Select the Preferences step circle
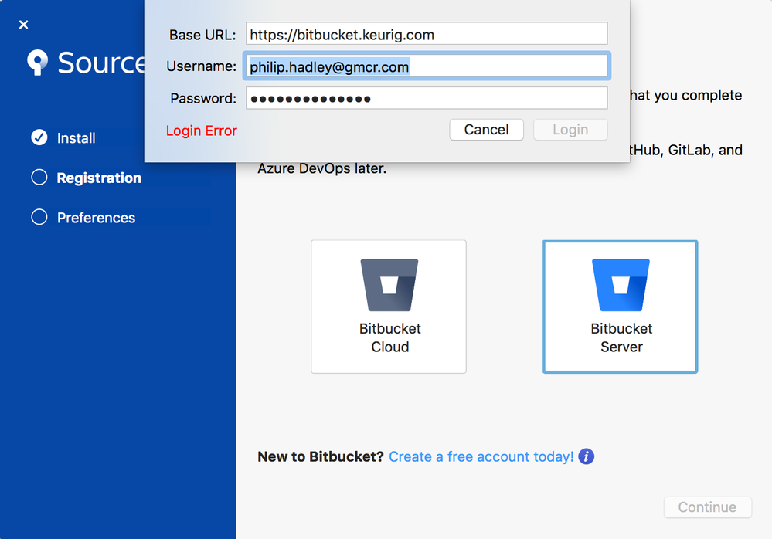Viewport: 772px width, 539px height. click(x=39, y=217)
